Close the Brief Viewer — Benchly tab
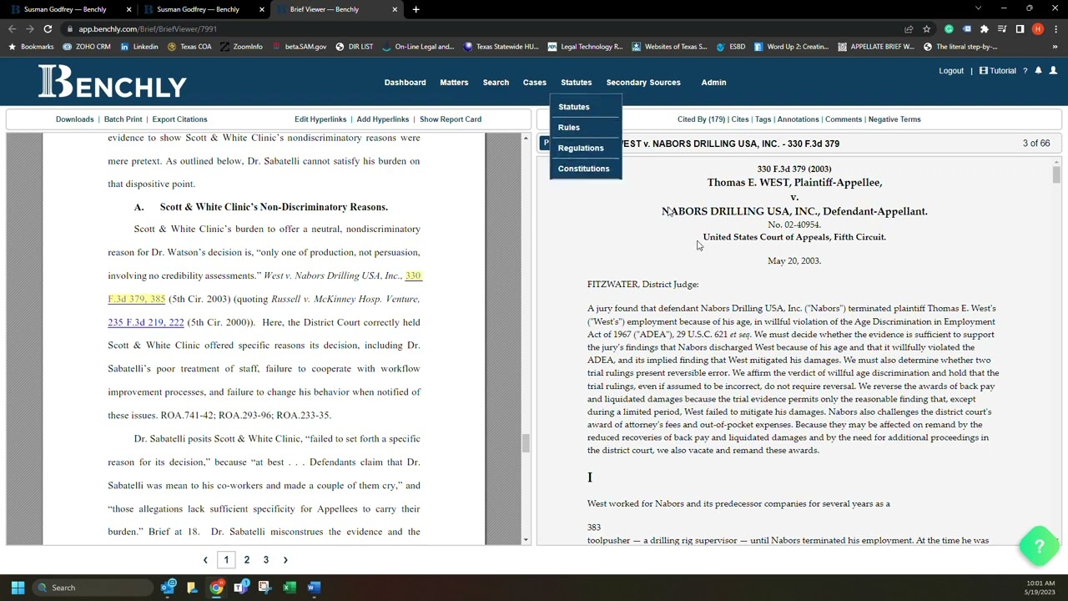The width and height of the screenshot is (1068, 601). pyautogui.click(x=395, y=9)
